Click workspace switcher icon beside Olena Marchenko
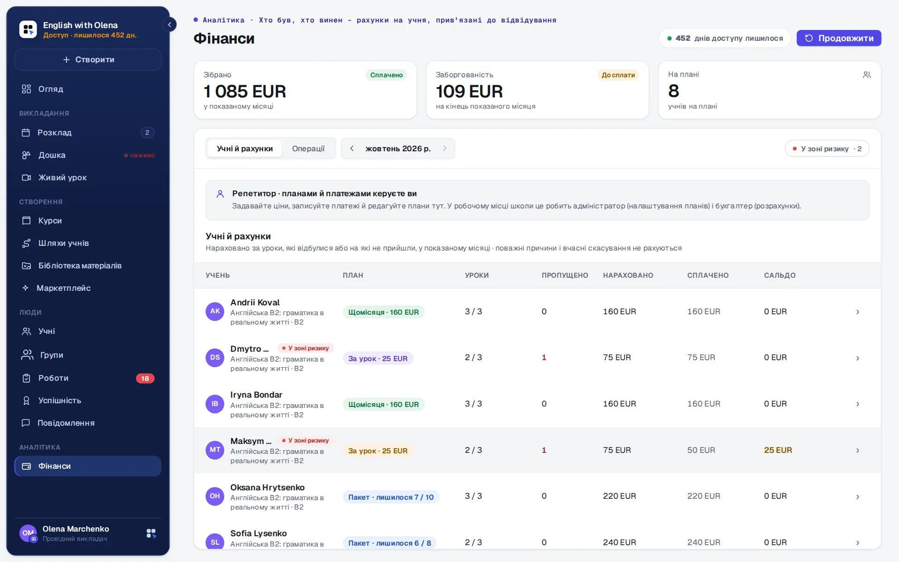Viewport: 899px width, 562px height. coord(151,533)
